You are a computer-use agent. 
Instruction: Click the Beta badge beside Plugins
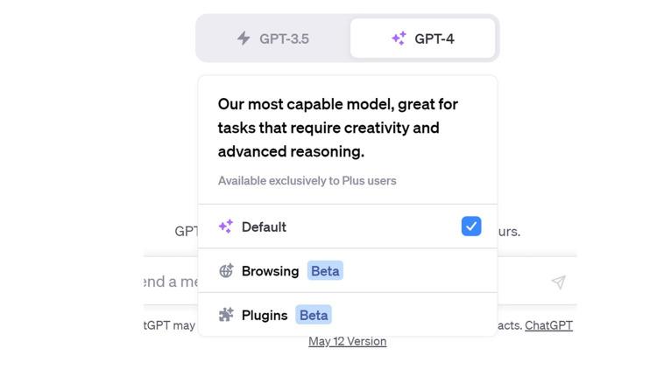coord(314,315)
